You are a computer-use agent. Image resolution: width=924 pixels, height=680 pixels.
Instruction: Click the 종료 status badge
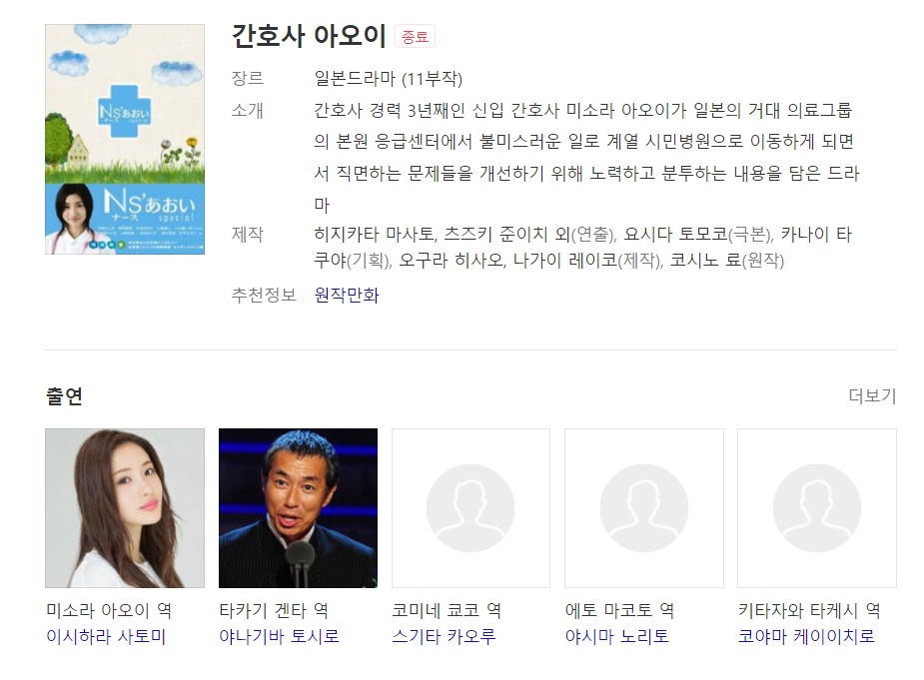415,37
